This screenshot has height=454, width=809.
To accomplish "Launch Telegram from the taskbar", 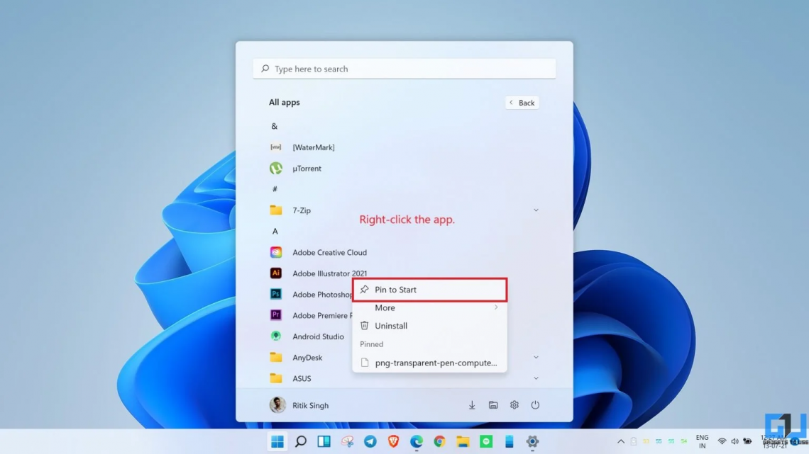I will (x=370, y=441).
